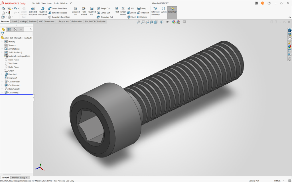292x182 pixels.
Task: Switch to the Sketch tab
Action: pyautogui.click(x=14, y=21)
